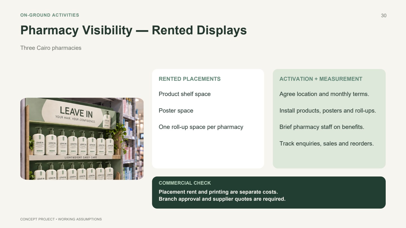This screenshot has height=228, width=406.
Task: Click "Agree location and monthly terms."
Action: point(324,94)
